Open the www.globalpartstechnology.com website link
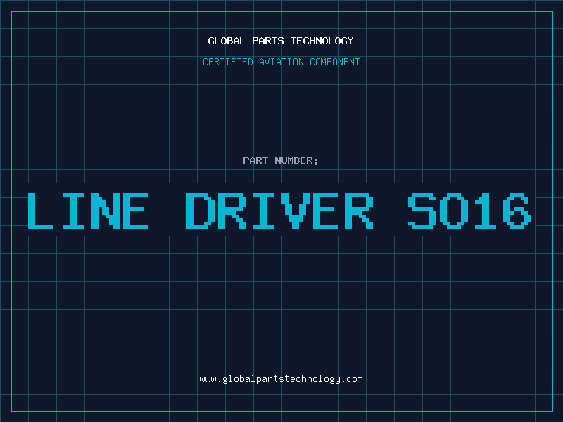 coord(281,379)
